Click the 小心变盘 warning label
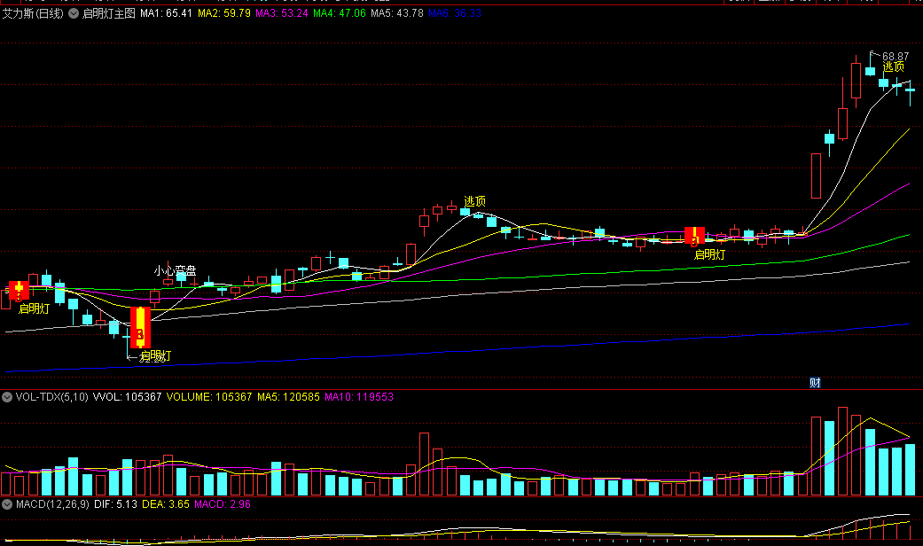Viewport: 923px width, 546px height. tap(175, 270)
